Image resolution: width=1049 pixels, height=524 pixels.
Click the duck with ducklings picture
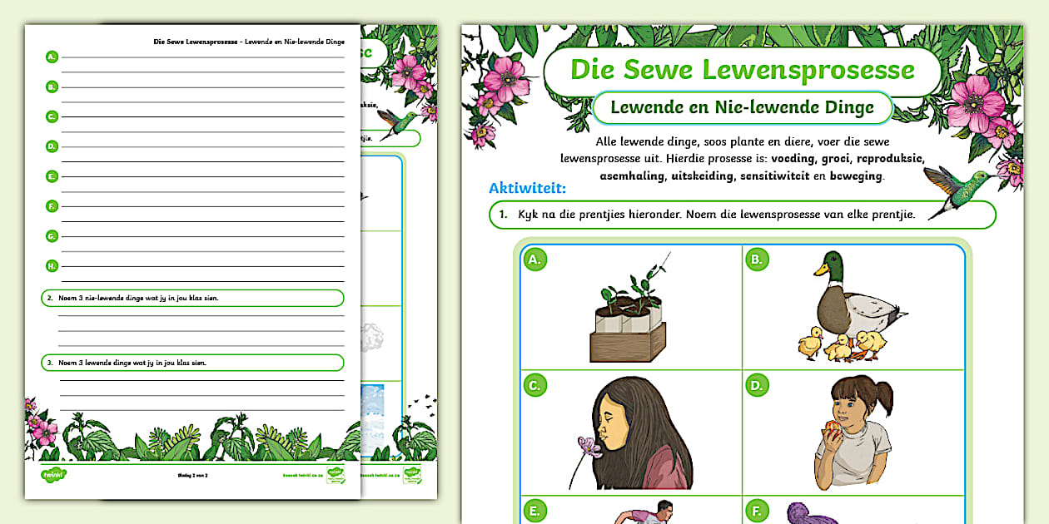[x=853, y=309]
